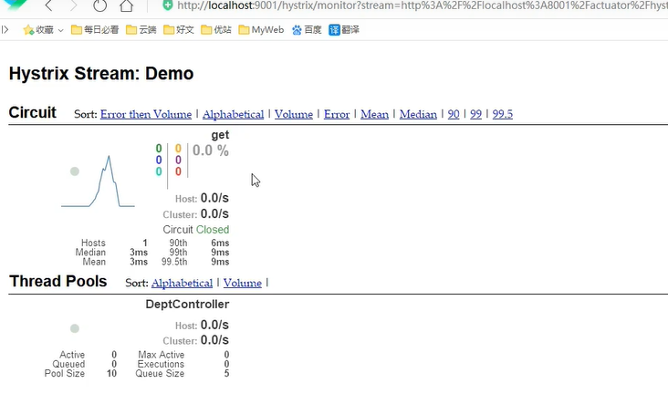Screen dimensions: 668x404
Task: Sort circuits by Mean
Action: [374, 114]
